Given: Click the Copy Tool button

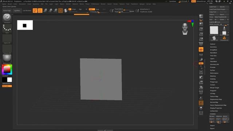Looking at the screenshot, I should tap(214, 12).
